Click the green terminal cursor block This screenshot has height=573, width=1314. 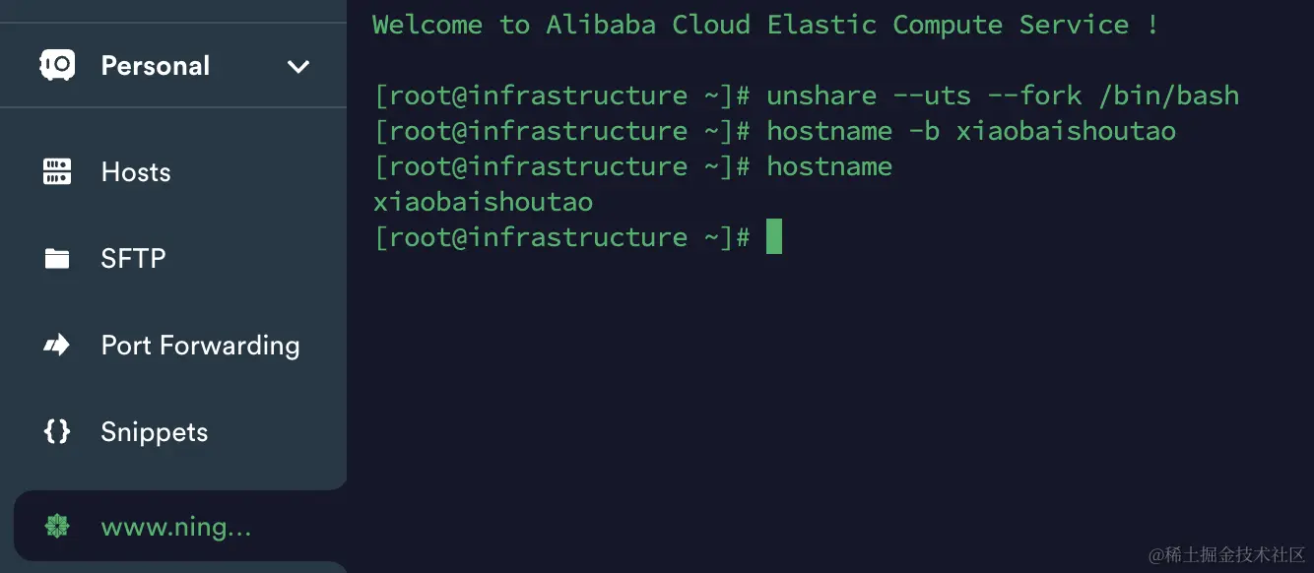tap(774, 237)
